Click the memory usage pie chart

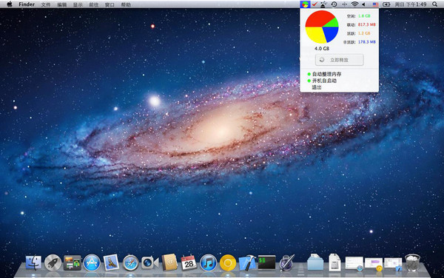click(x=322, y=27)
